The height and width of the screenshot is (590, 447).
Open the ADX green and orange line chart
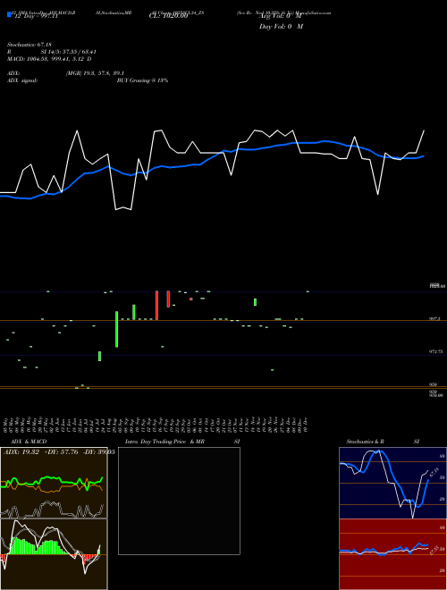54,483
